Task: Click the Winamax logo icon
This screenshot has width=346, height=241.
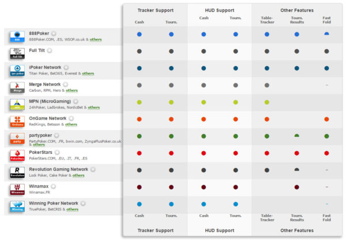Action: click(17, 189)
